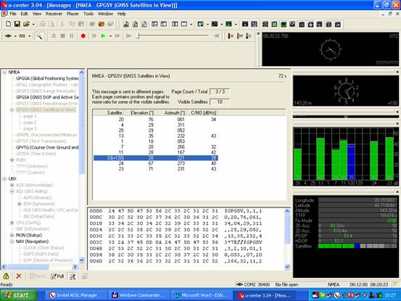
Task: Click the Poll button
Action: pos(57,276)
